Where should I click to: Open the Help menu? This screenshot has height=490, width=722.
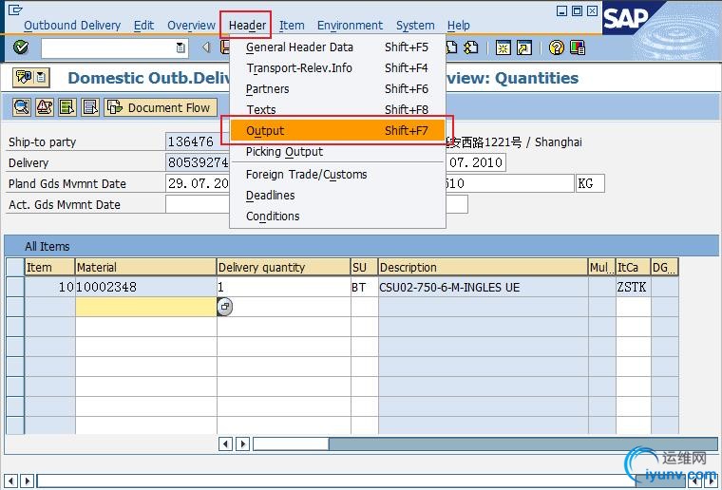[458, 26]
